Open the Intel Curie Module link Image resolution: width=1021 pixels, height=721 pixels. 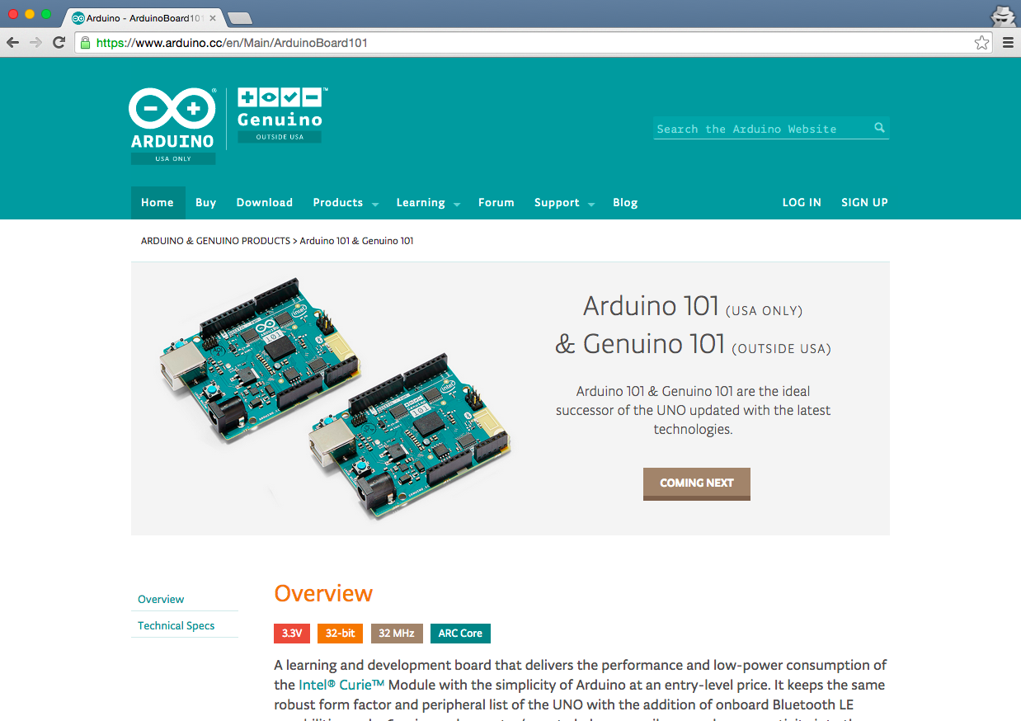click(341, 685)
